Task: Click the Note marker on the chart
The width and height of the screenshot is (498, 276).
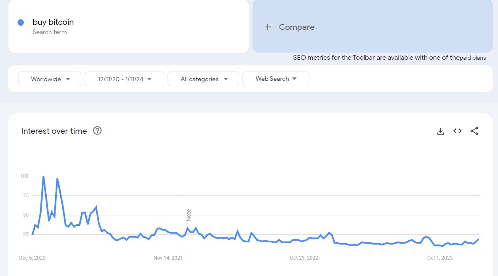Action: coord(189,215)
